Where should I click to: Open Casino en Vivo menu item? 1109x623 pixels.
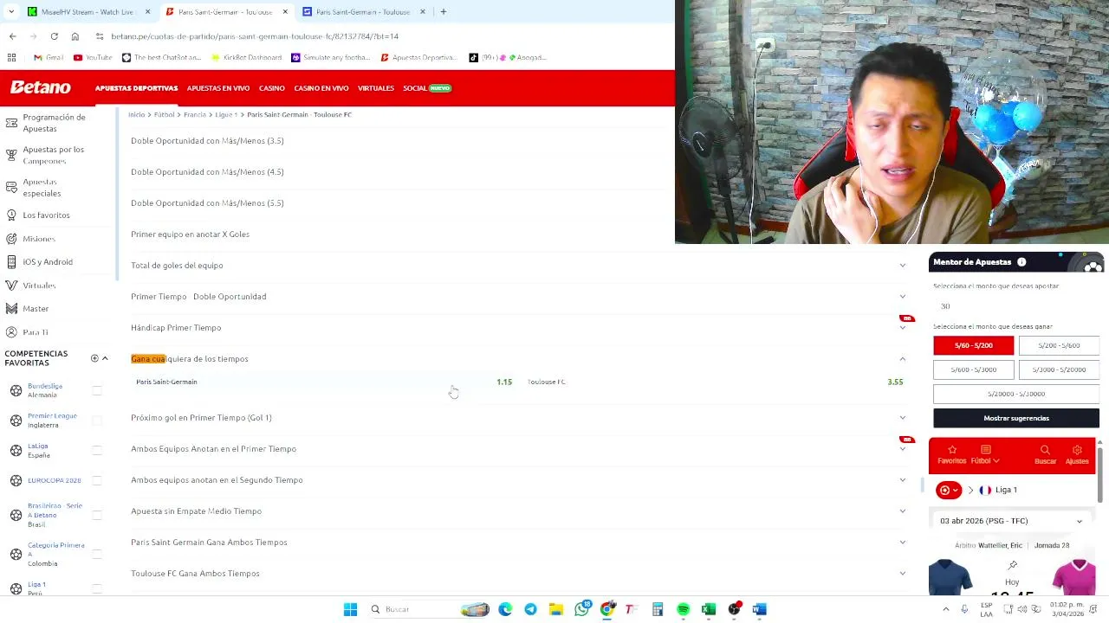pyautogui.click(x=321, y=88)
